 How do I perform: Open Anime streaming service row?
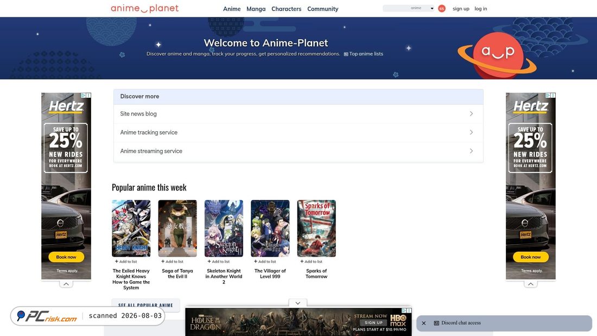click(298, 151)
